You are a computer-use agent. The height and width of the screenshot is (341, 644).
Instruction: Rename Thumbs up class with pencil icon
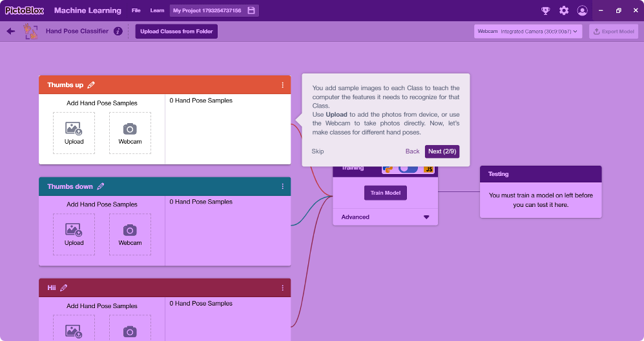click(x=91, y=85)
